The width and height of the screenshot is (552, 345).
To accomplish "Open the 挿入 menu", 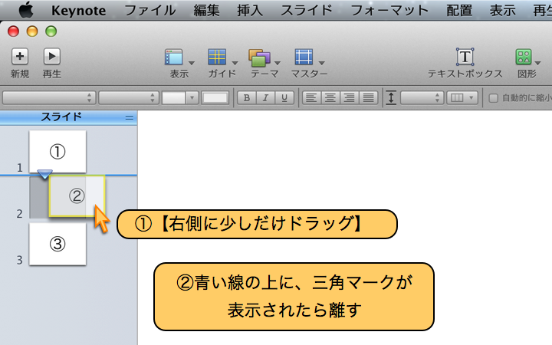I will pos(250,10).
